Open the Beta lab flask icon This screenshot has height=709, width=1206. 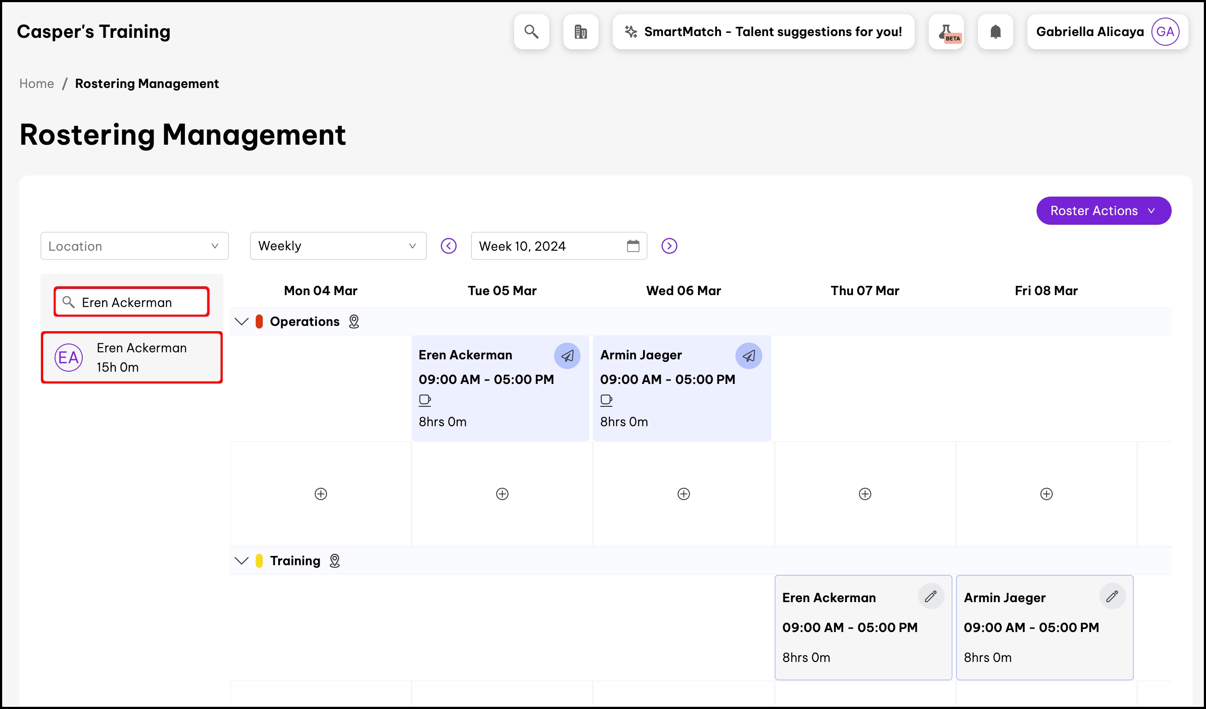pos(946,32)
